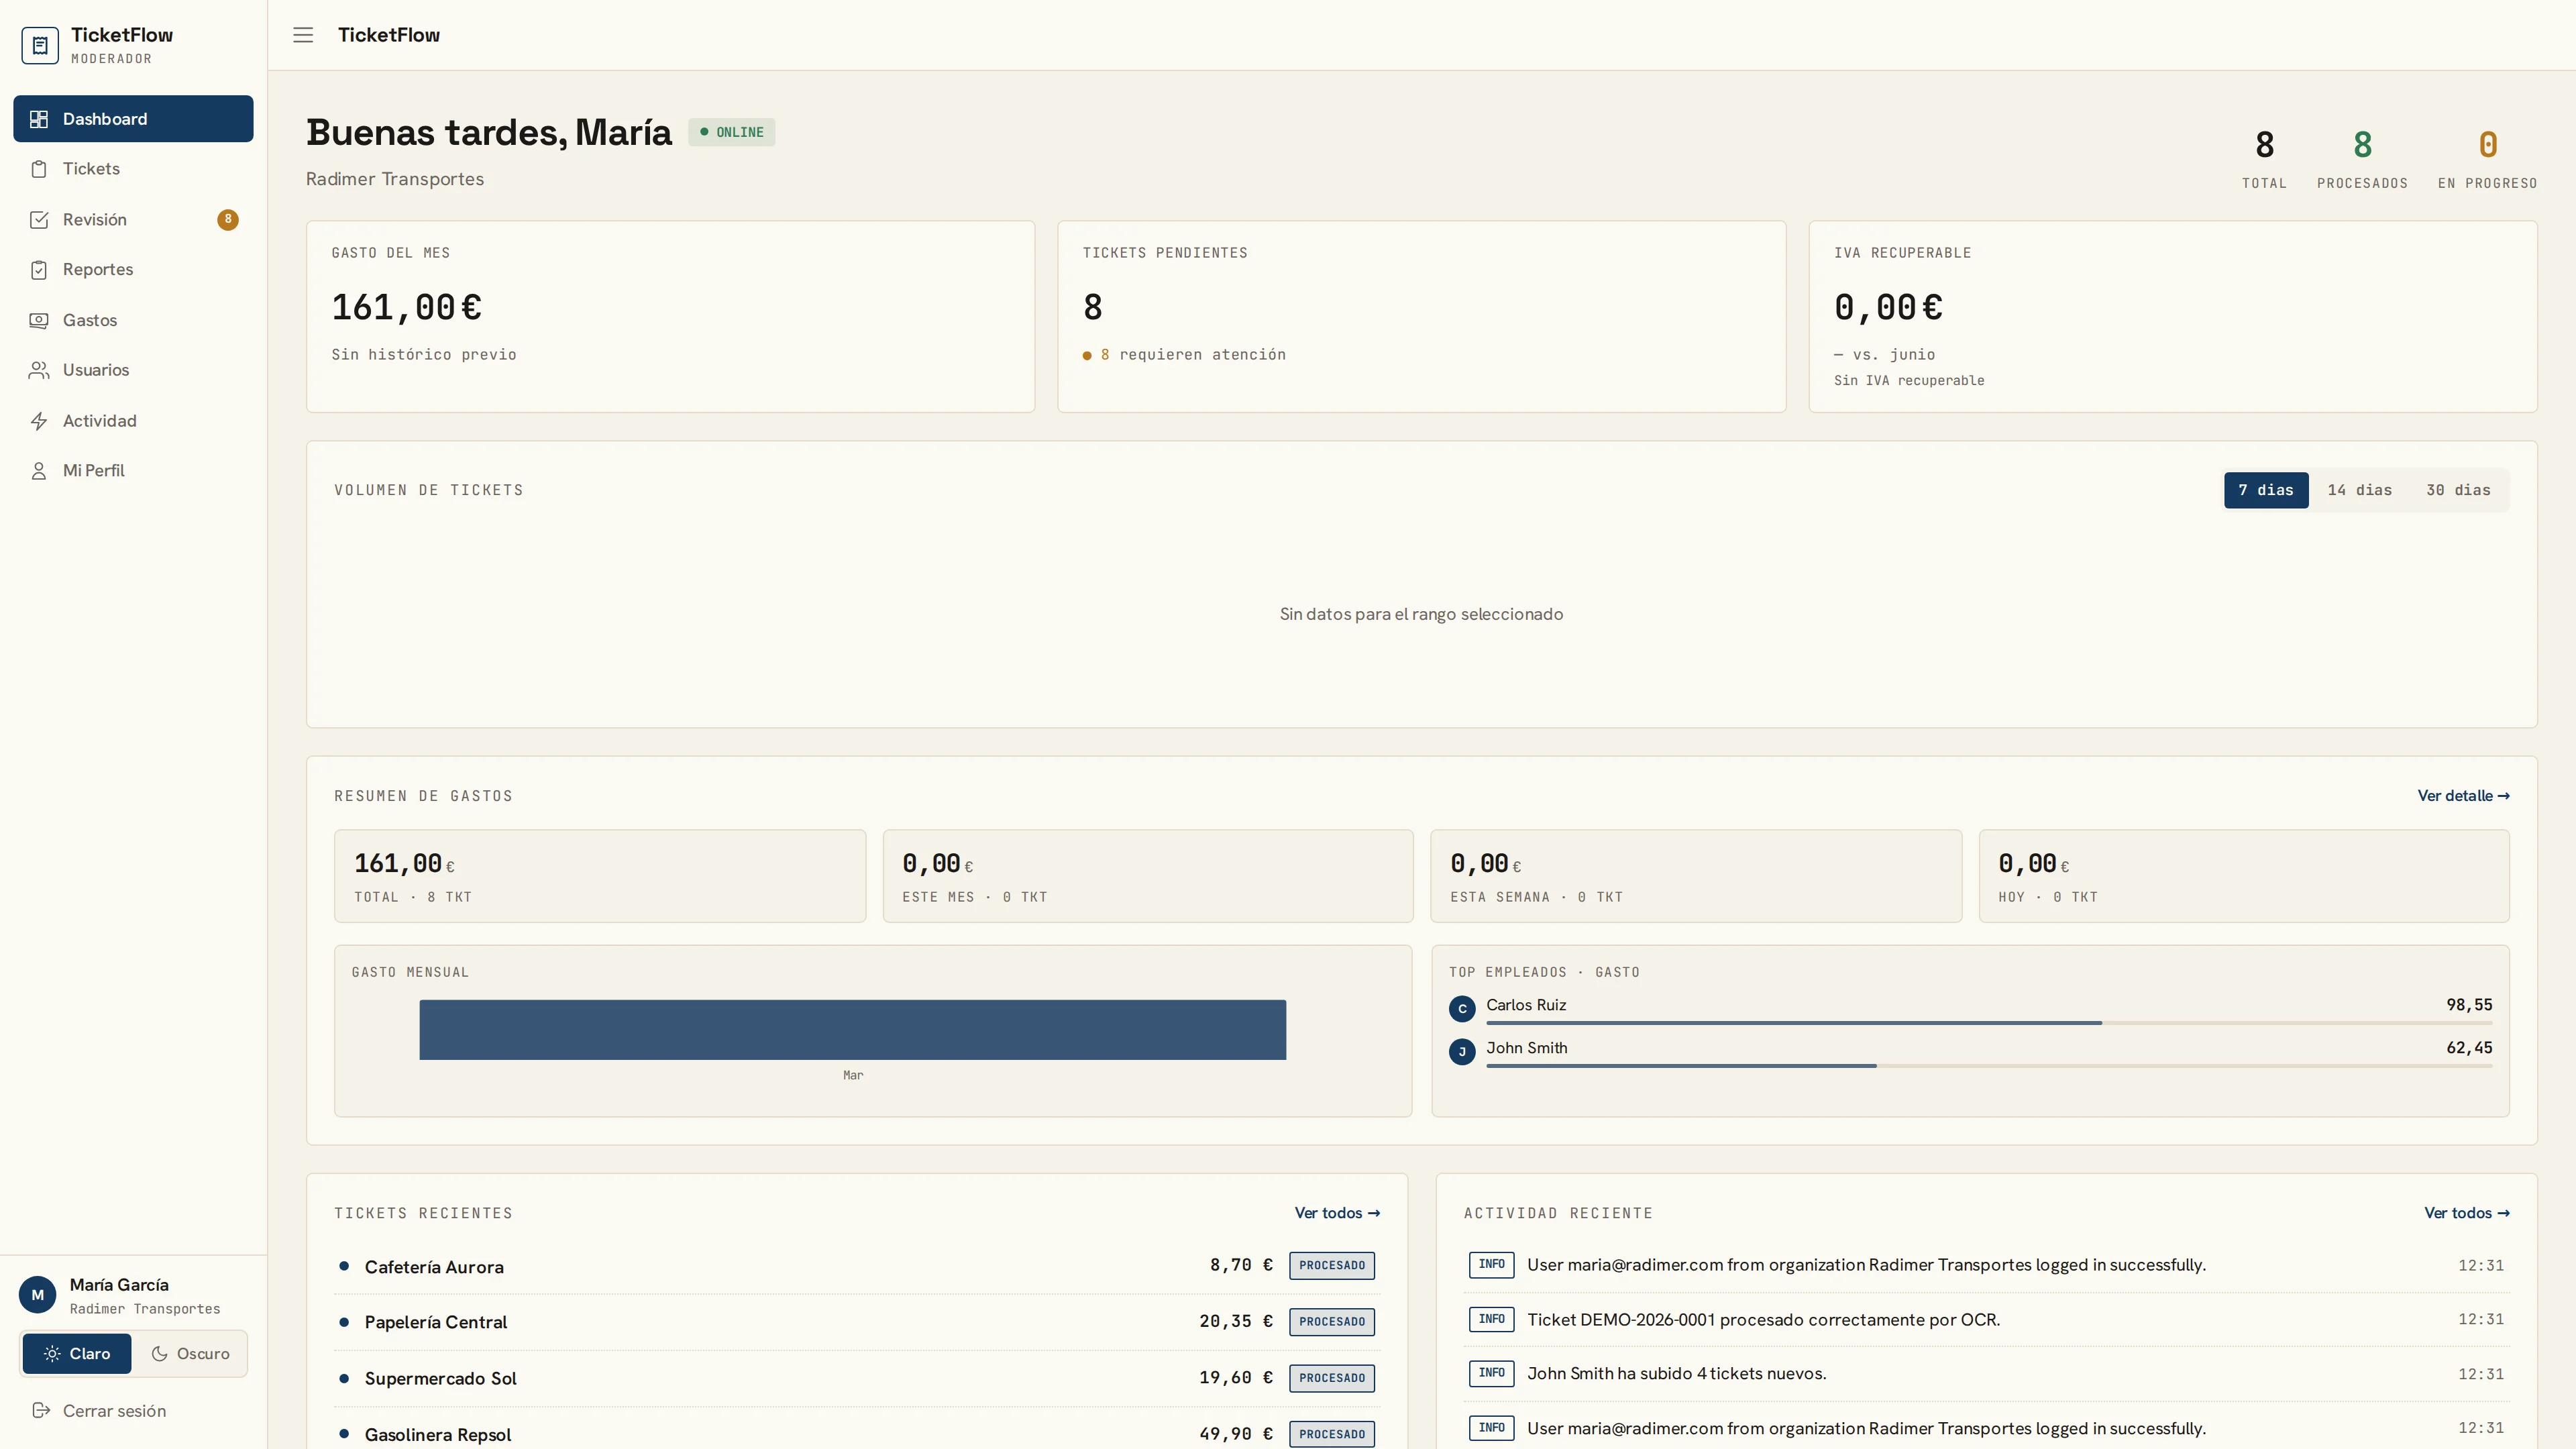The height and width of the screenshot is (1449, 2576).
Task: Open the Supermercado Sol ticket row
Action: pos(857,1378)
